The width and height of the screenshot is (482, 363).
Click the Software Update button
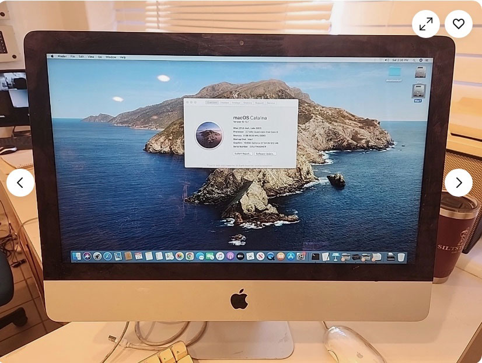tap(266, 154)
